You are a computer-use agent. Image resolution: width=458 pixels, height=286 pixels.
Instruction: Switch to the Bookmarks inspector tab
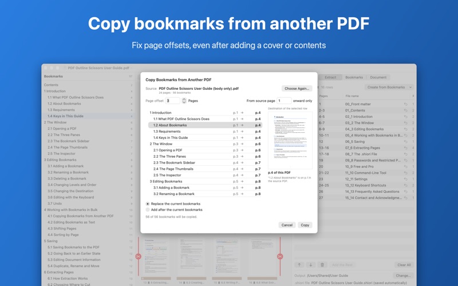point(354,77)
